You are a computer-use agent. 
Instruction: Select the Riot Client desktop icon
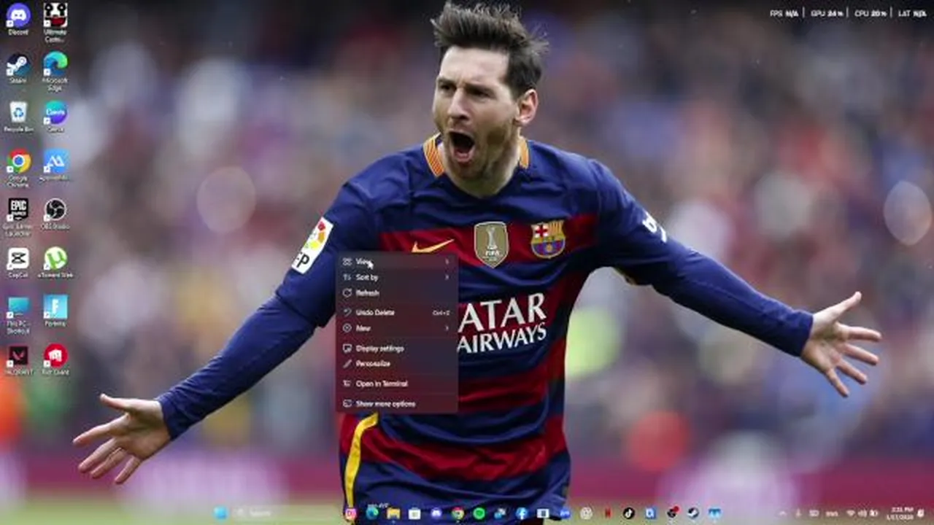55,360
